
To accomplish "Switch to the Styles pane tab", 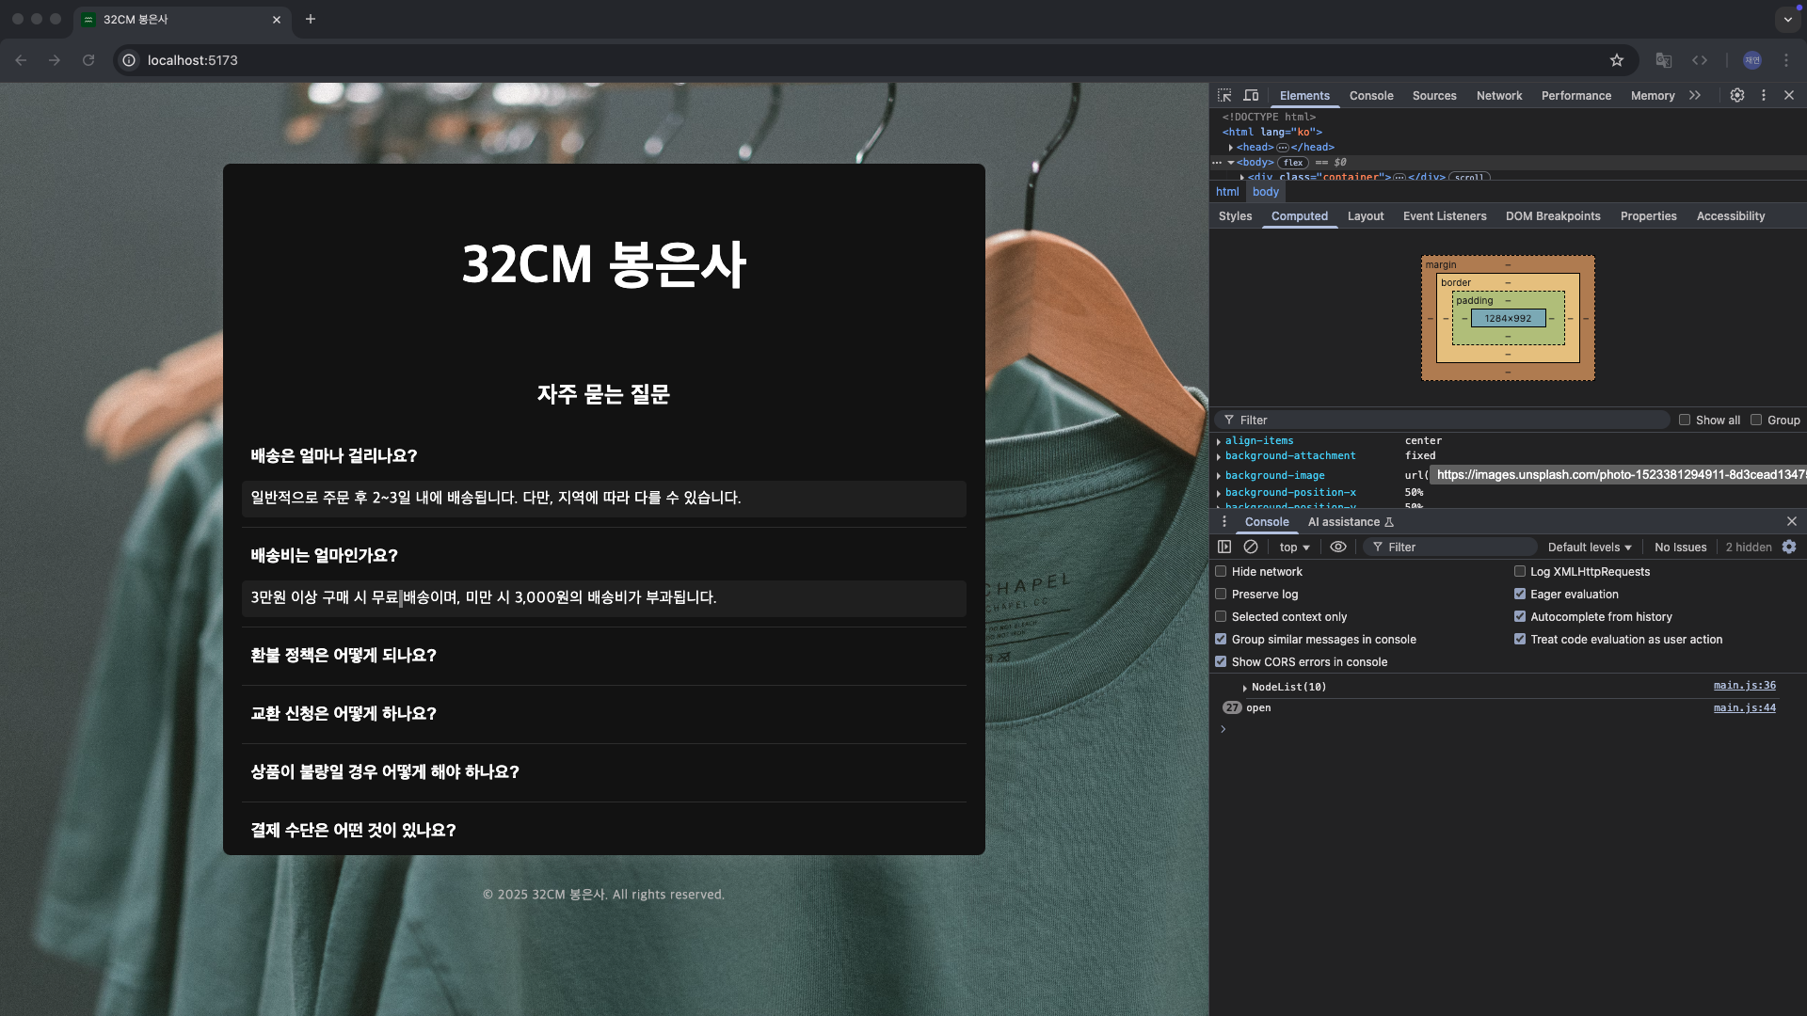I will tap(1235, 216).
